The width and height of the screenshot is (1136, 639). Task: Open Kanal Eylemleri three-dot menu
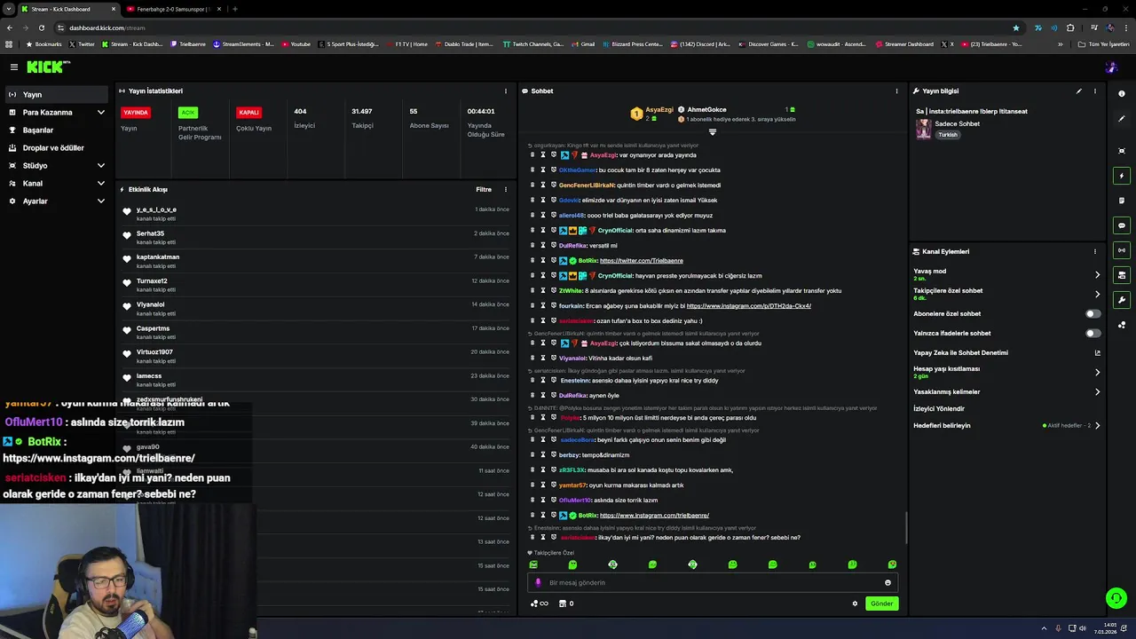1095,251
